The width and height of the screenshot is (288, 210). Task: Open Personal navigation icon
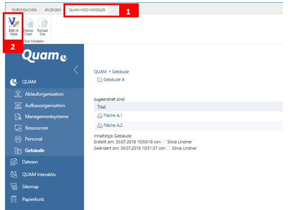coord(18,139)
